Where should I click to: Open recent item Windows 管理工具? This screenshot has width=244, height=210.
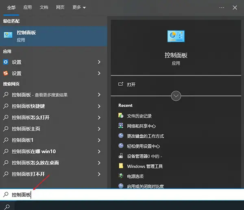coord(145,166)
